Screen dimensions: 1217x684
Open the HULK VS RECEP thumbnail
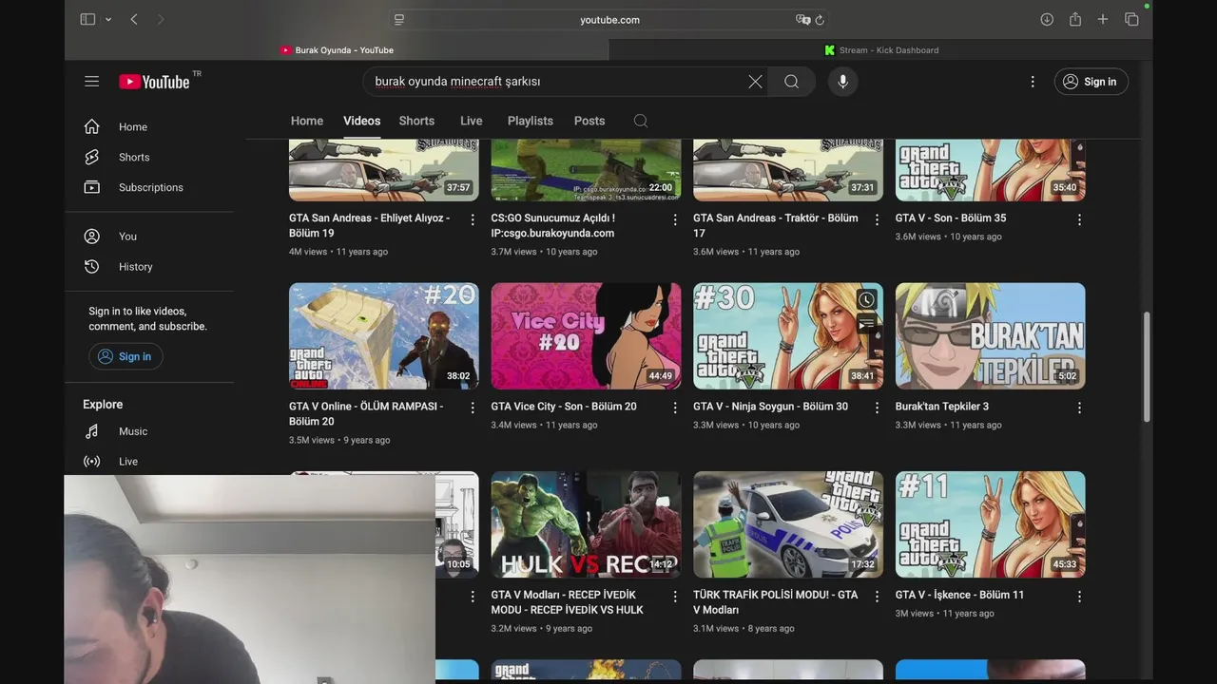pyautogui.click(x=586, y=524)
